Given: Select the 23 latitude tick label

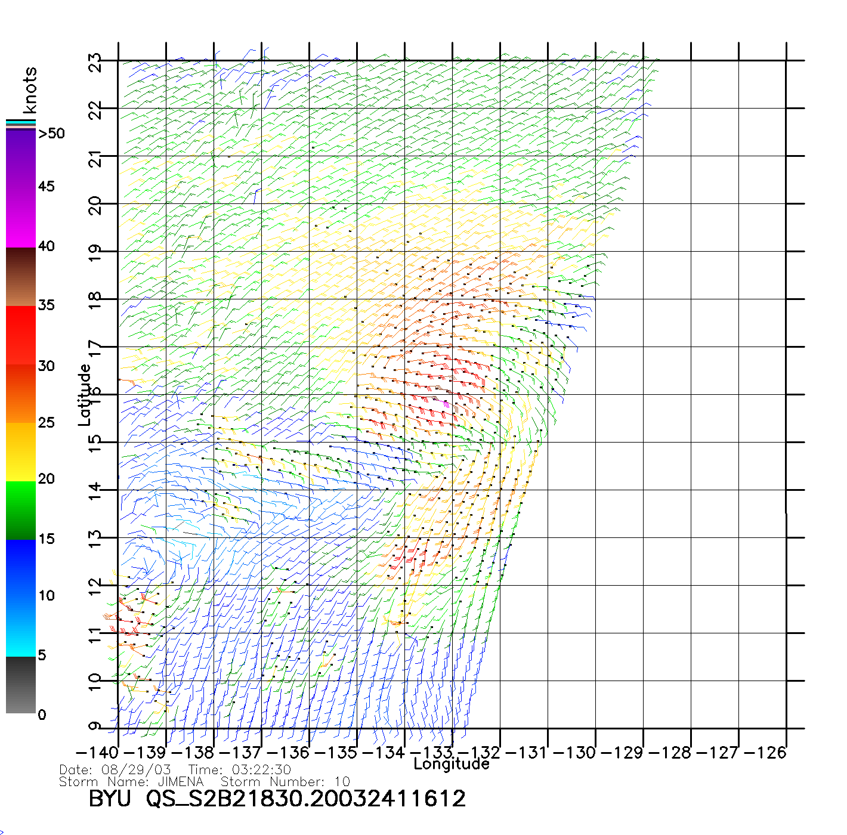Looking at the screenshot, I should click(x=95, y=62).
